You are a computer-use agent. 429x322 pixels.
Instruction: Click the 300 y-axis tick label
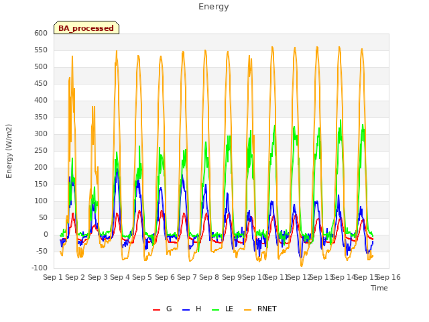click(x=41, y=134)
